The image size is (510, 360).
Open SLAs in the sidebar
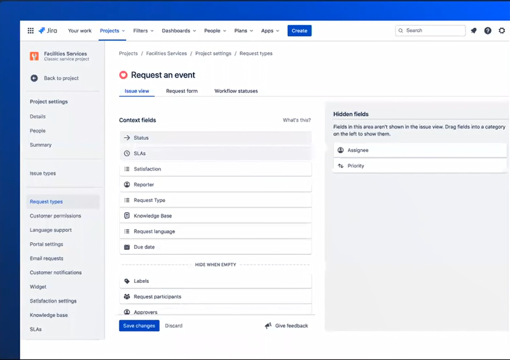pyautogui.click(x=36, y=329)
